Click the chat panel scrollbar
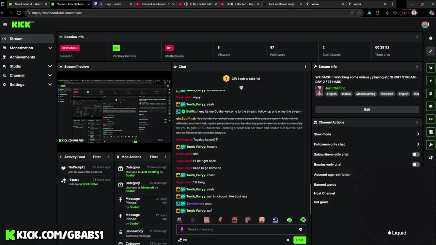 coord(310,199)
